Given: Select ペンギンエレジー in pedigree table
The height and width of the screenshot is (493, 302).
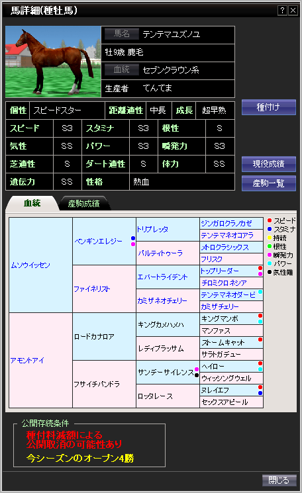Looking at the screenshot, I should [99, 242].
